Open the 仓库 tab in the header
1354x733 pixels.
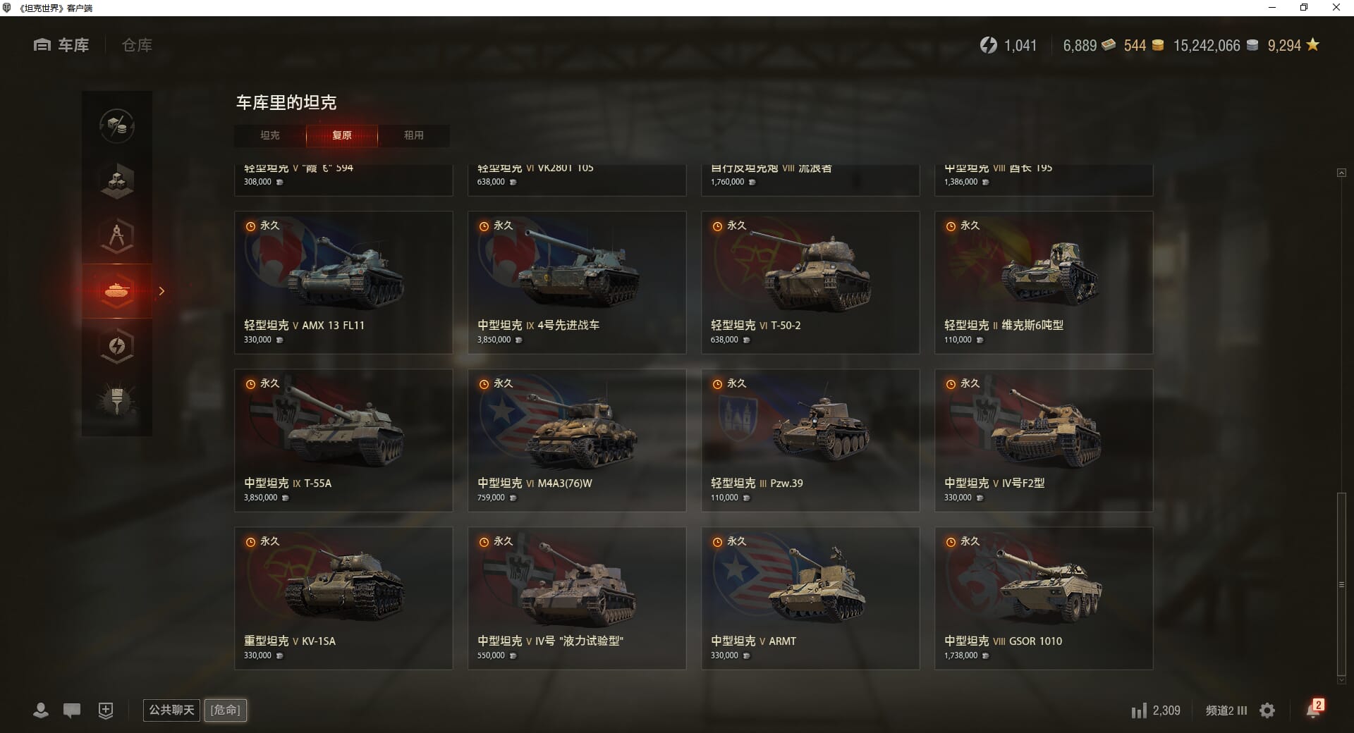pos(137,45)
